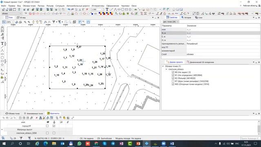
Task: Select the circle tool in the left sidebar
Action: (x=2, y=58)
